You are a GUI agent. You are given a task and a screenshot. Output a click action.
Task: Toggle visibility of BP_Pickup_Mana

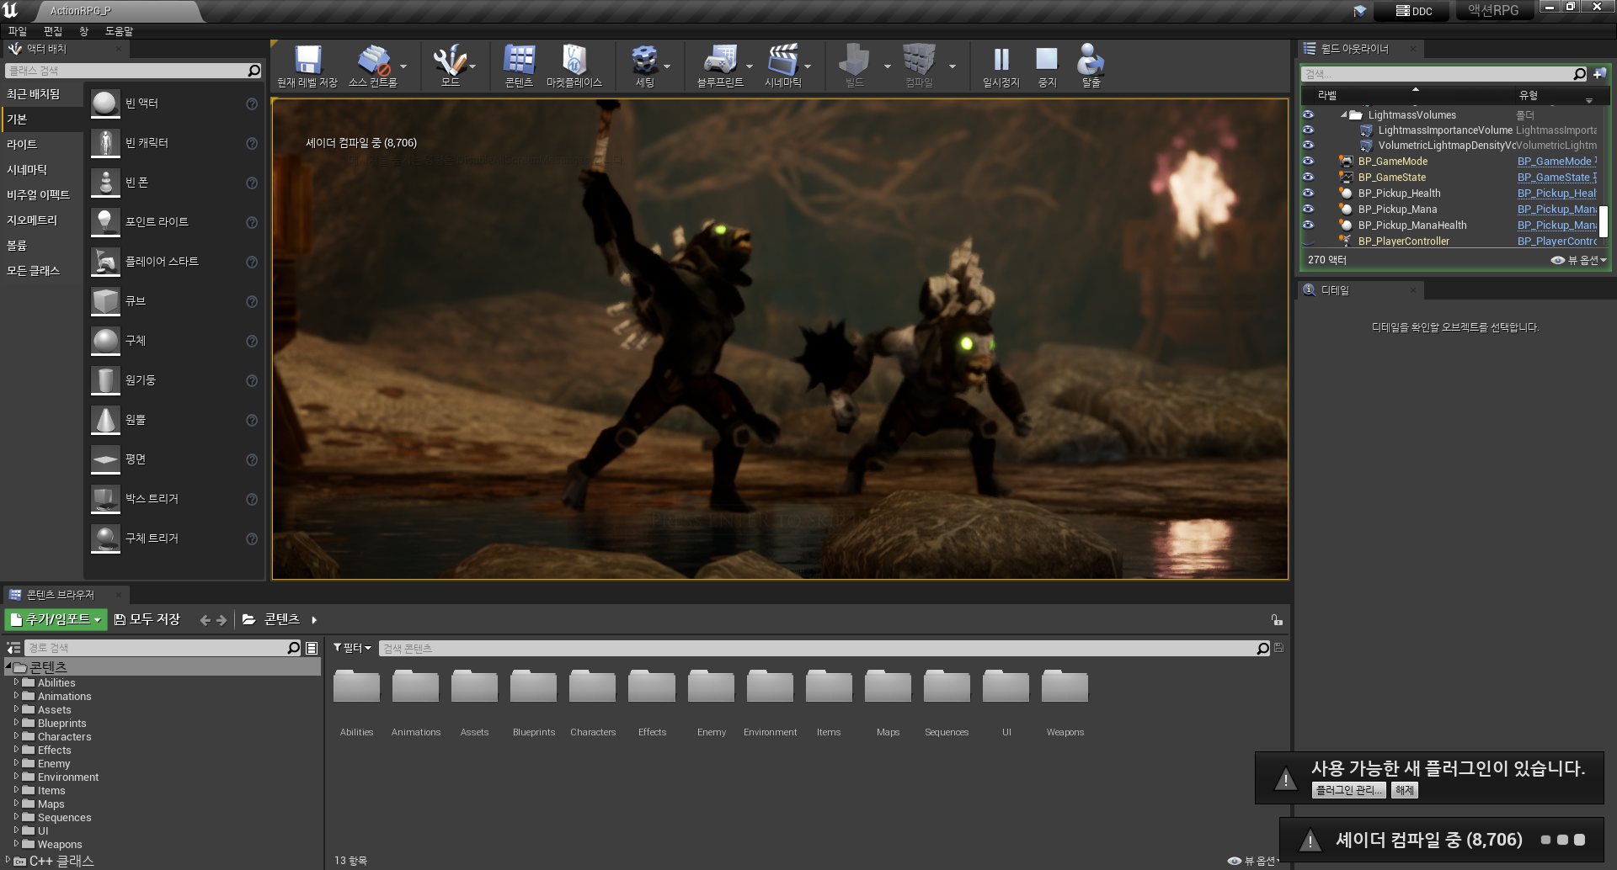(1308, 209)
